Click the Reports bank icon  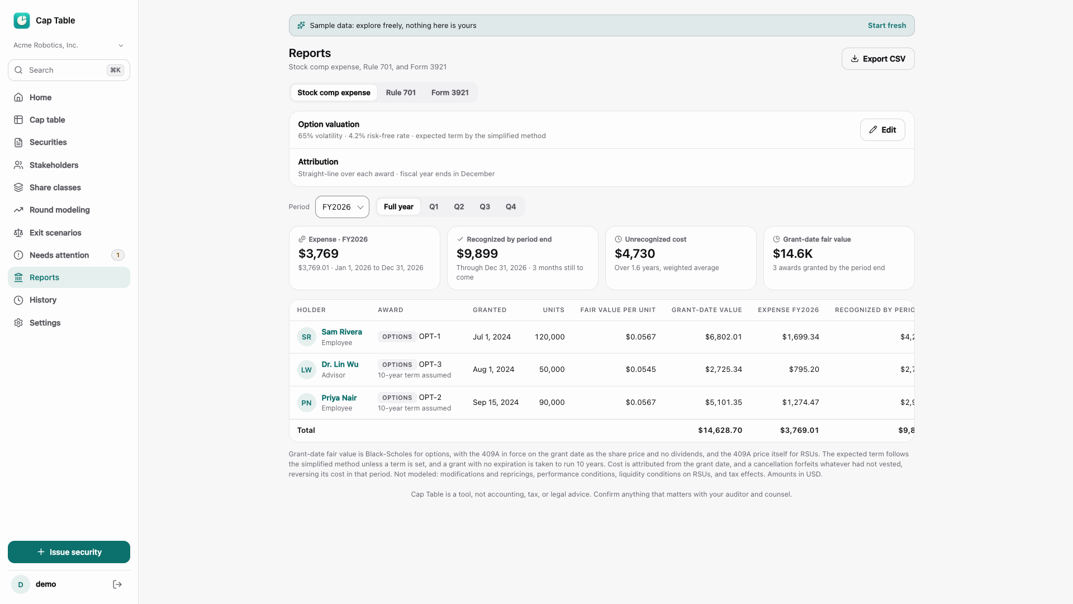[18, 277]
